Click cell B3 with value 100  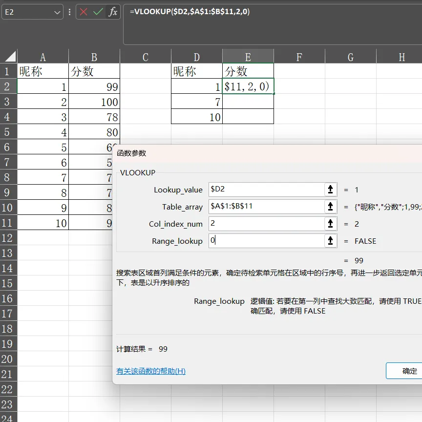click(x=94, y=102)
